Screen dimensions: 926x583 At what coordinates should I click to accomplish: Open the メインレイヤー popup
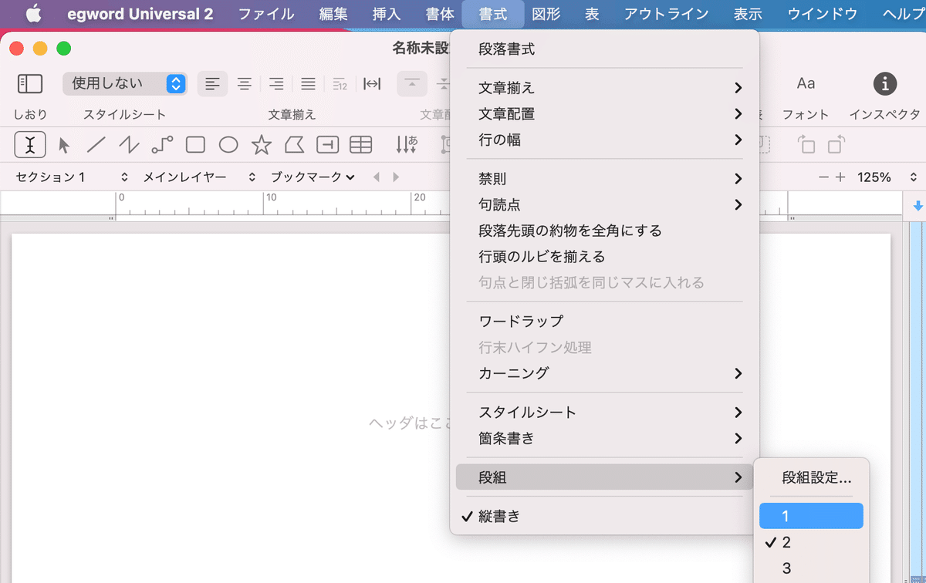199,177
